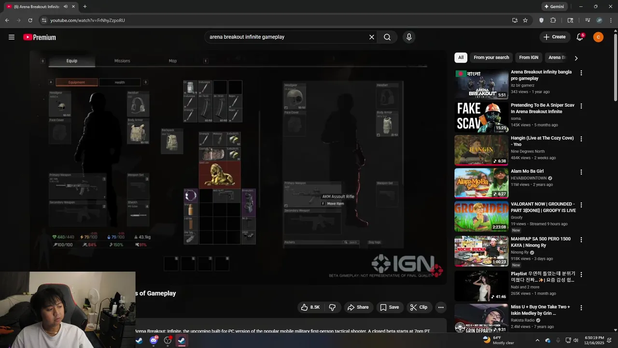The height and width of the screenshot is (348, 618).
Task: Click the page vertical scrollbar
Action: pyautogui.click(x=615, y=68)
